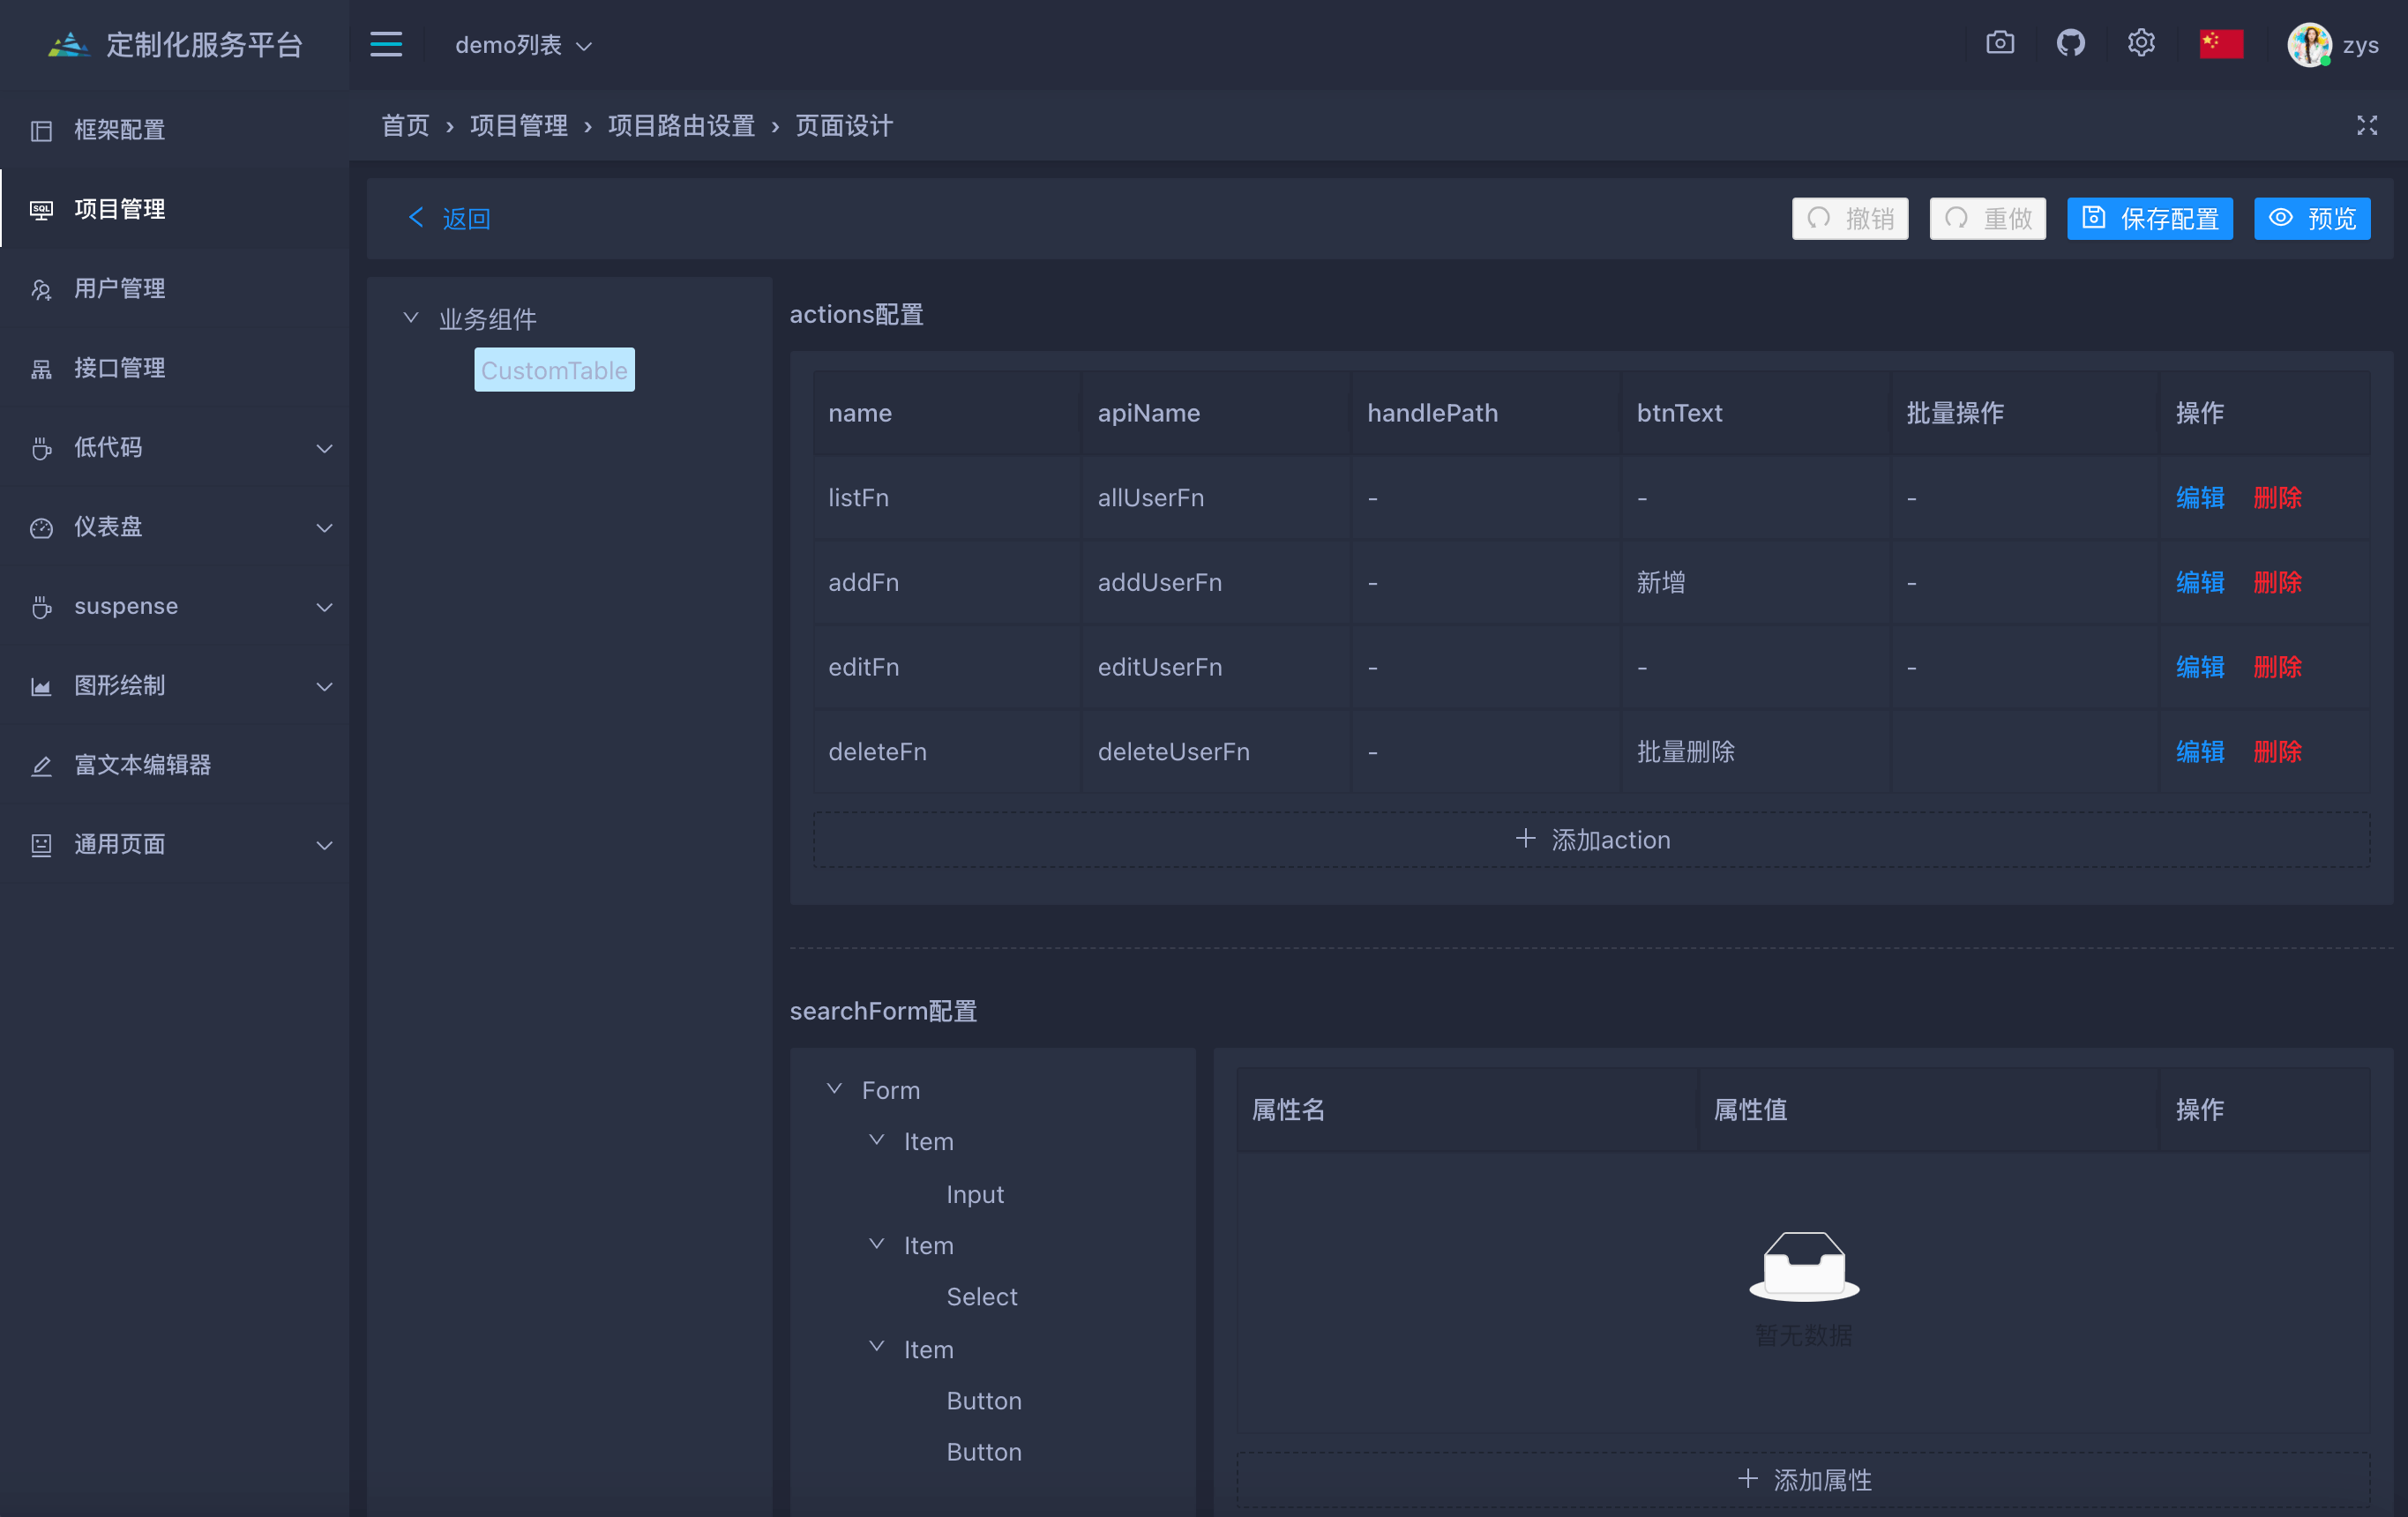Click the platform logo icon

[68, 45]
